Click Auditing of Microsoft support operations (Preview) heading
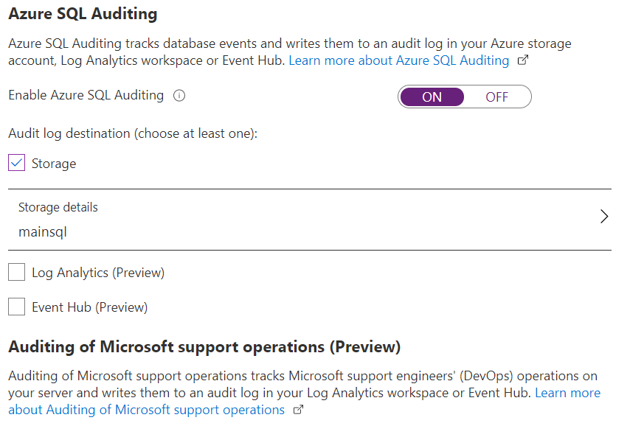644x423 pixels. 204,346
